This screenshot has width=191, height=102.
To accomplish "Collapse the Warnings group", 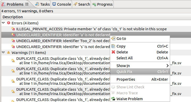I will point(3,52).
